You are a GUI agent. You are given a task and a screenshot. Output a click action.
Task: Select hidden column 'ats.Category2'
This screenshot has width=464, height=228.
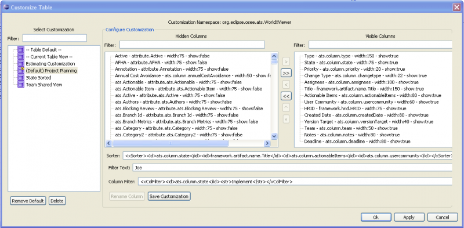pos(179,135)
